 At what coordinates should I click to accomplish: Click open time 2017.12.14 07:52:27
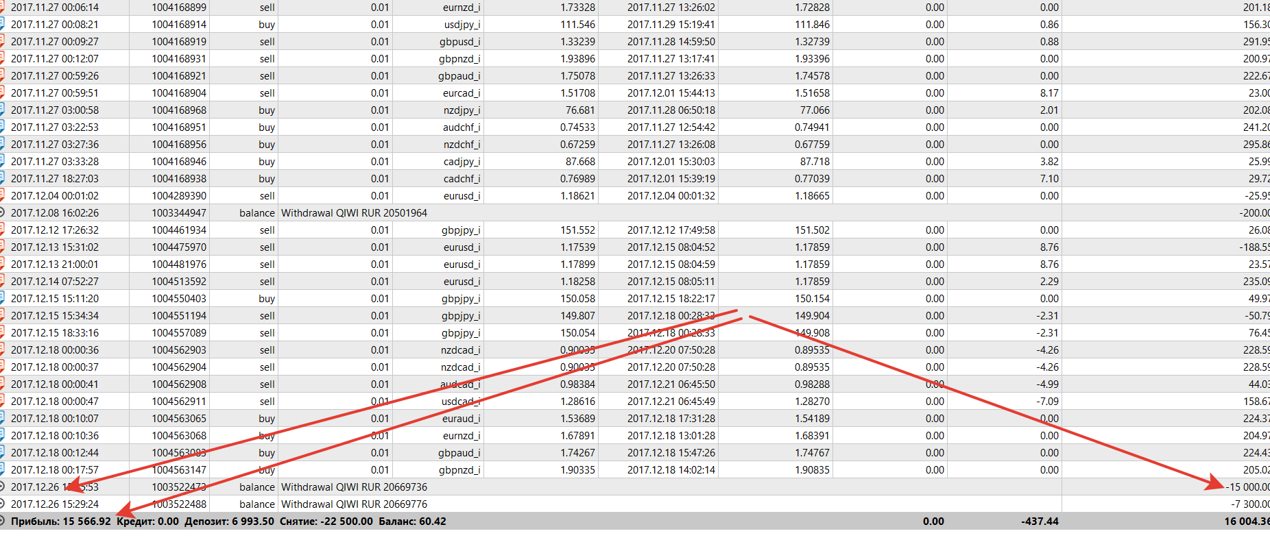[x=55, y=281]
